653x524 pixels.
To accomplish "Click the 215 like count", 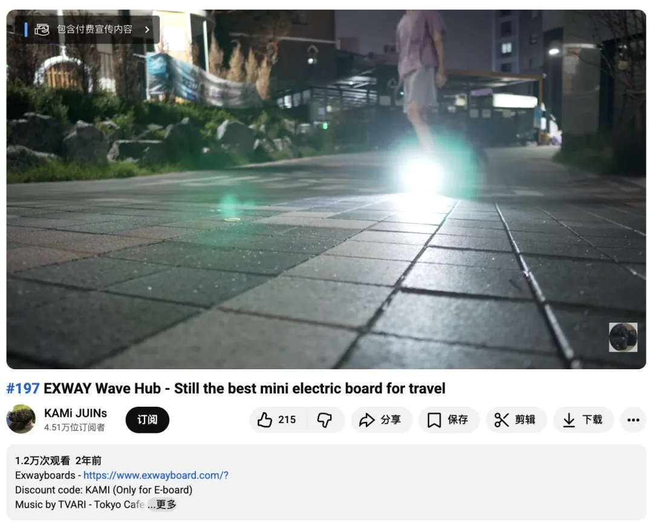I will coord(287,419).
